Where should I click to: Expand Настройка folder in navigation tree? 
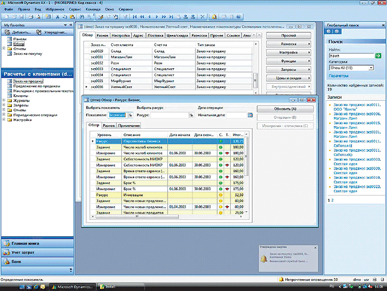click(4, 119)
